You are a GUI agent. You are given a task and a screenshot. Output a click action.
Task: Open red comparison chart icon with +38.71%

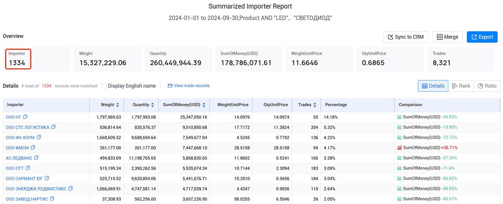click(x=400, y=148)
